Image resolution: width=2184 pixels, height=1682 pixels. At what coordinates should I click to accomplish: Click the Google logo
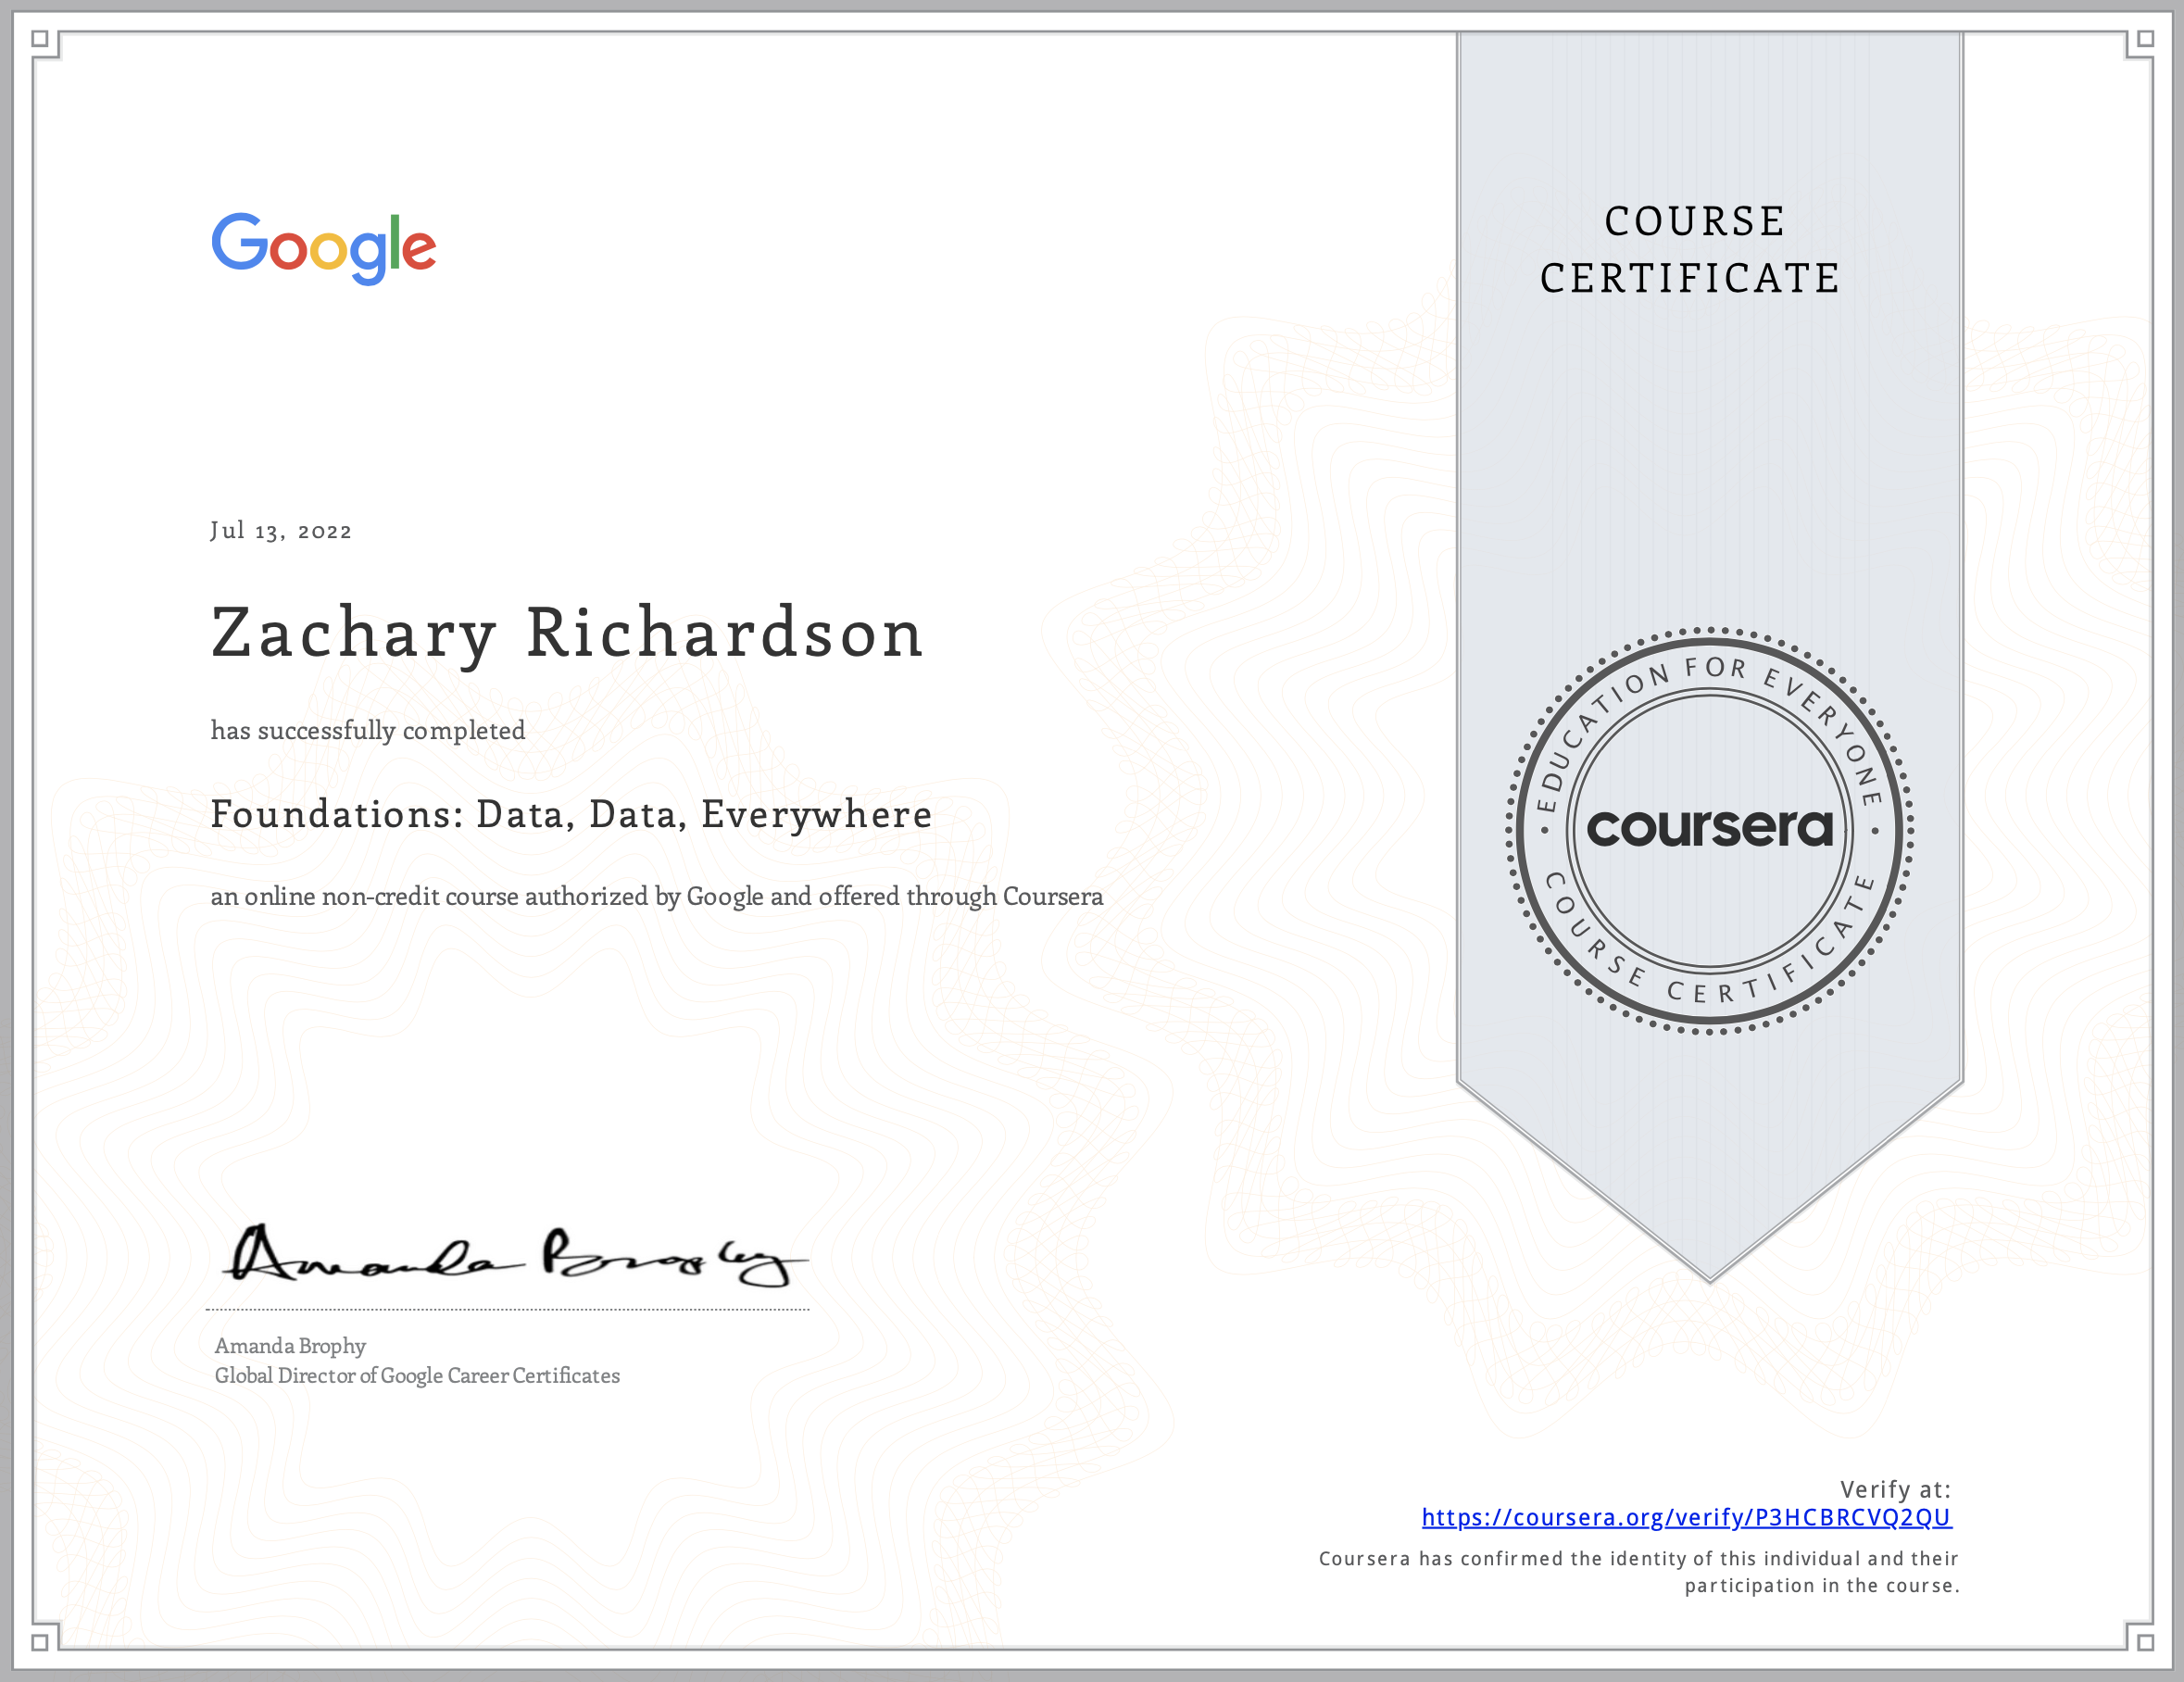pos(323,247)
